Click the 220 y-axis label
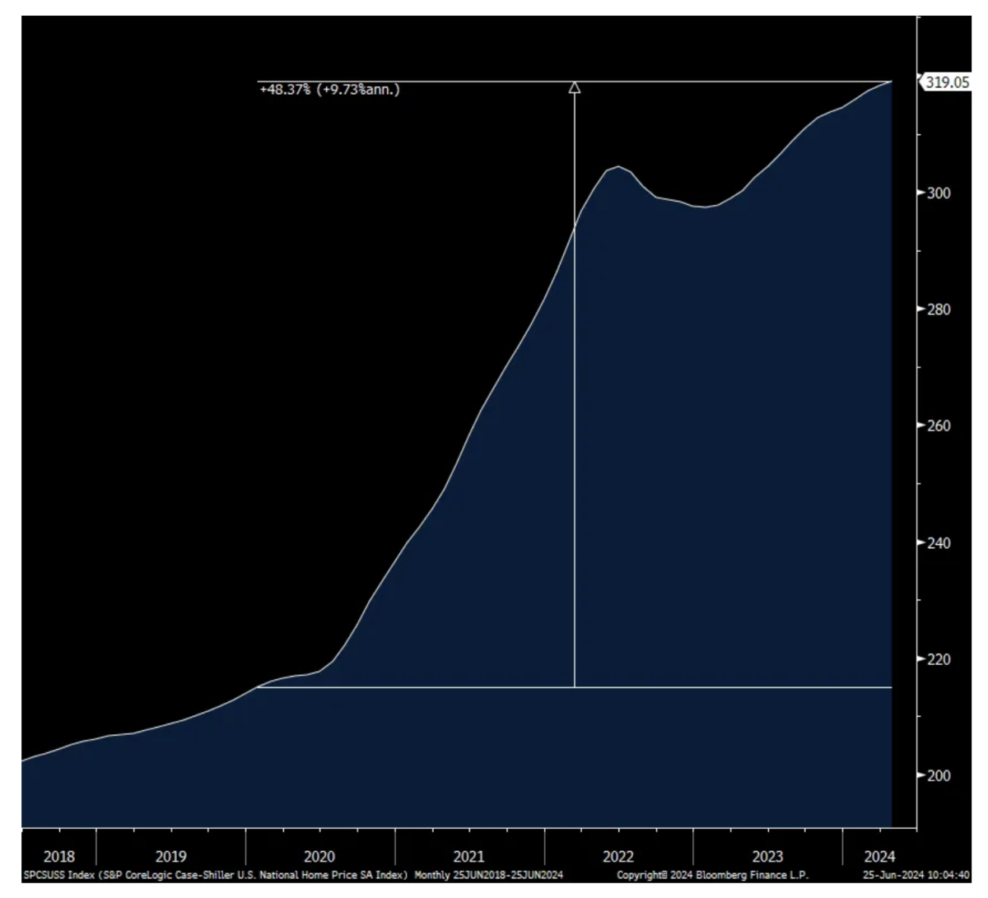Screen dimensions: 988x898 point(938,659)
